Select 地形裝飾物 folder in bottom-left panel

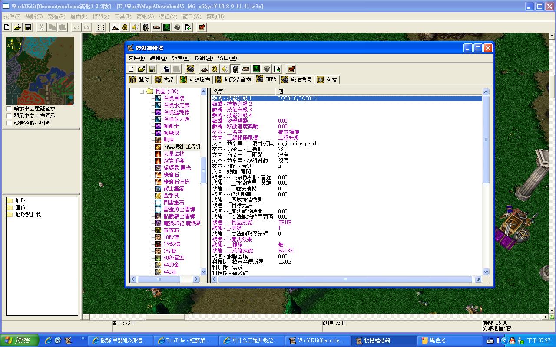coord(24,215)
